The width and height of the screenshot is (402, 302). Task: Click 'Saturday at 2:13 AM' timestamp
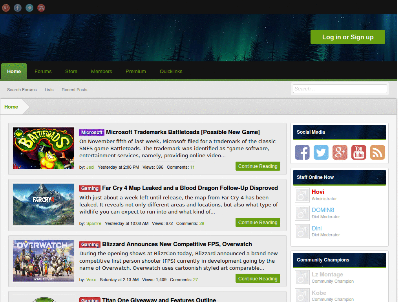tap(119, 280)
